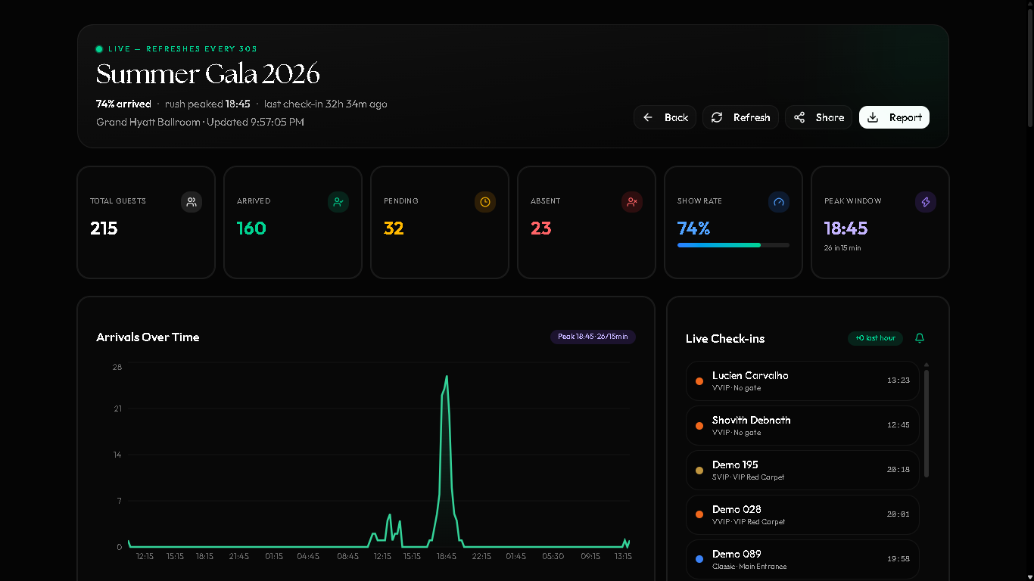
Task: Click the Peak Window lightning icon
Action: click(926, 202)
